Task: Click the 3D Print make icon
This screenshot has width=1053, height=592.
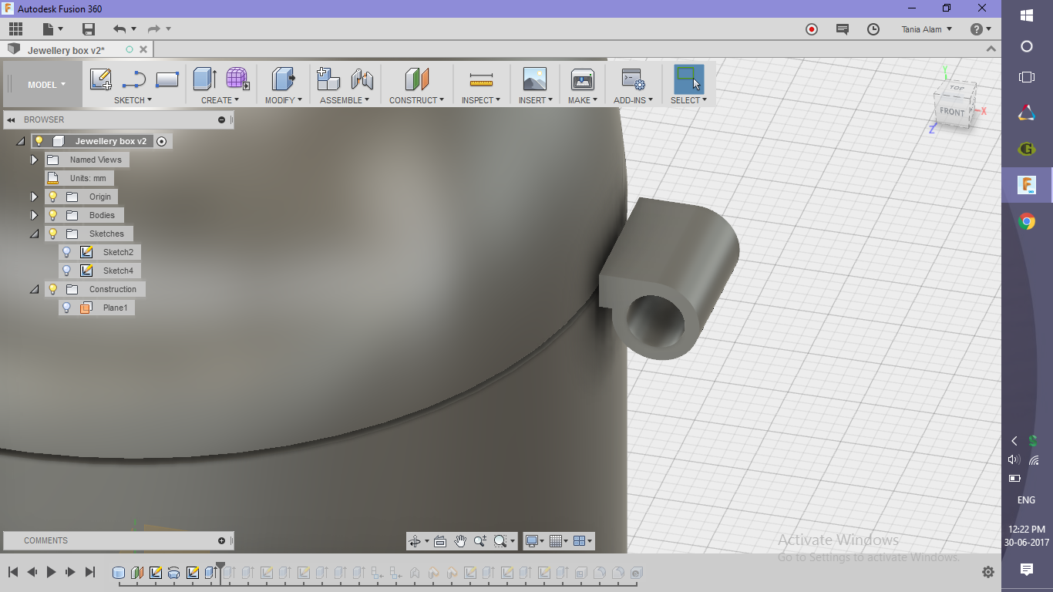Action: (x=583, y=79)
